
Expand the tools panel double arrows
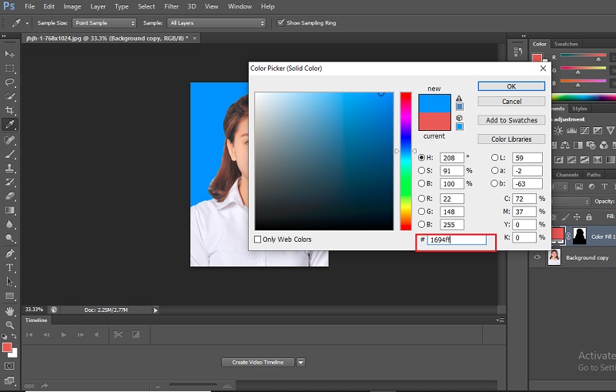tap(4, 35)
